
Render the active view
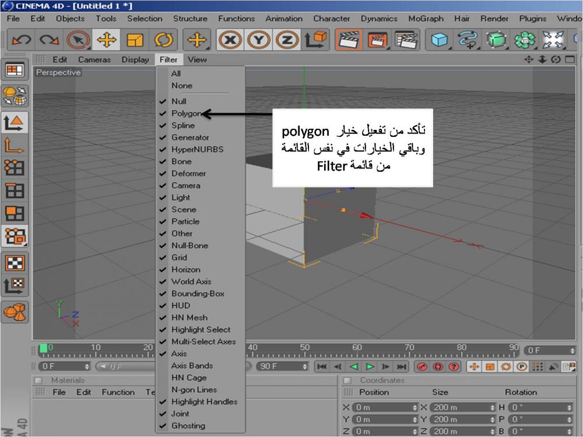pos(349,40)
